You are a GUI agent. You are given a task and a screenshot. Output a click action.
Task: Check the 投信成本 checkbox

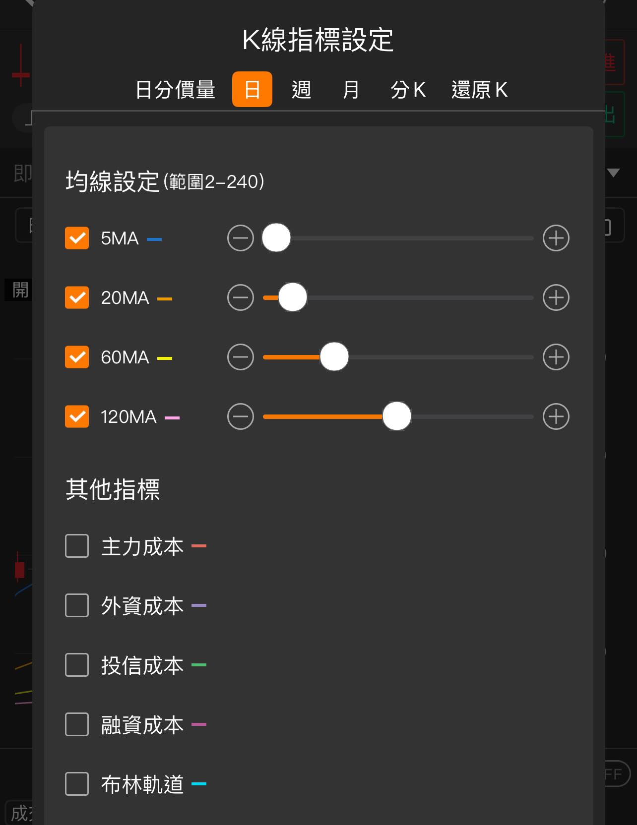coord(76,665)
